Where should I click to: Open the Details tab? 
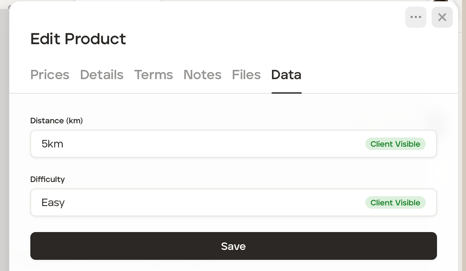pyautogui.click(x=102, y=75)
